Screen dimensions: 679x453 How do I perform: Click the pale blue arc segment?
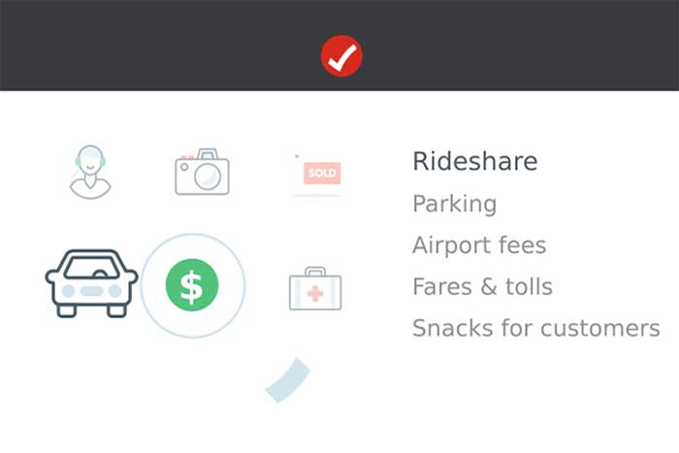tap(287, 380)
